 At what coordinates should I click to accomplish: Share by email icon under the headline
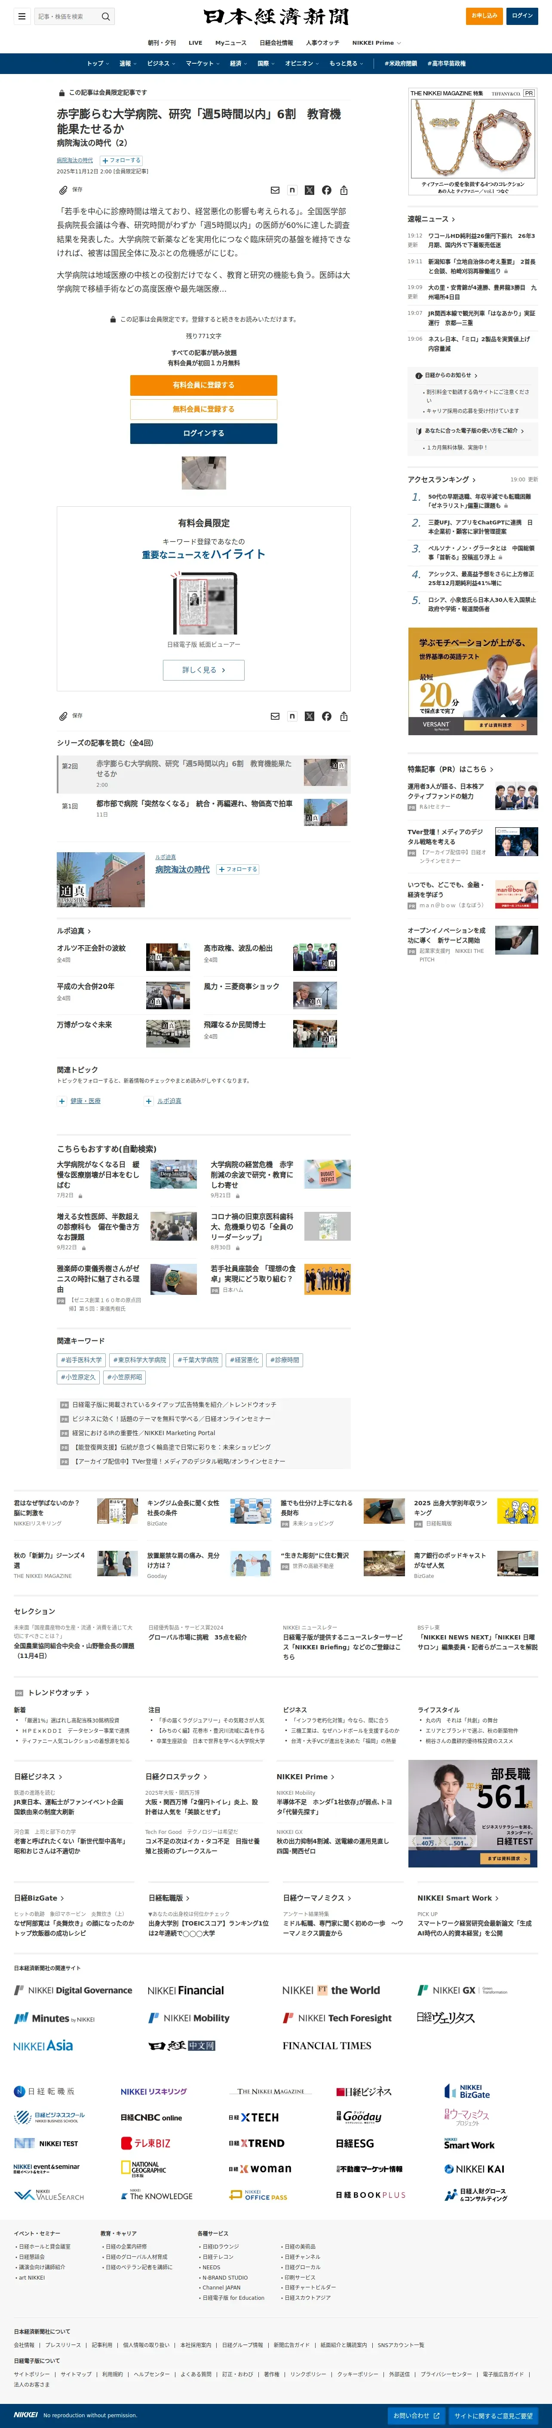coord(275,191)
